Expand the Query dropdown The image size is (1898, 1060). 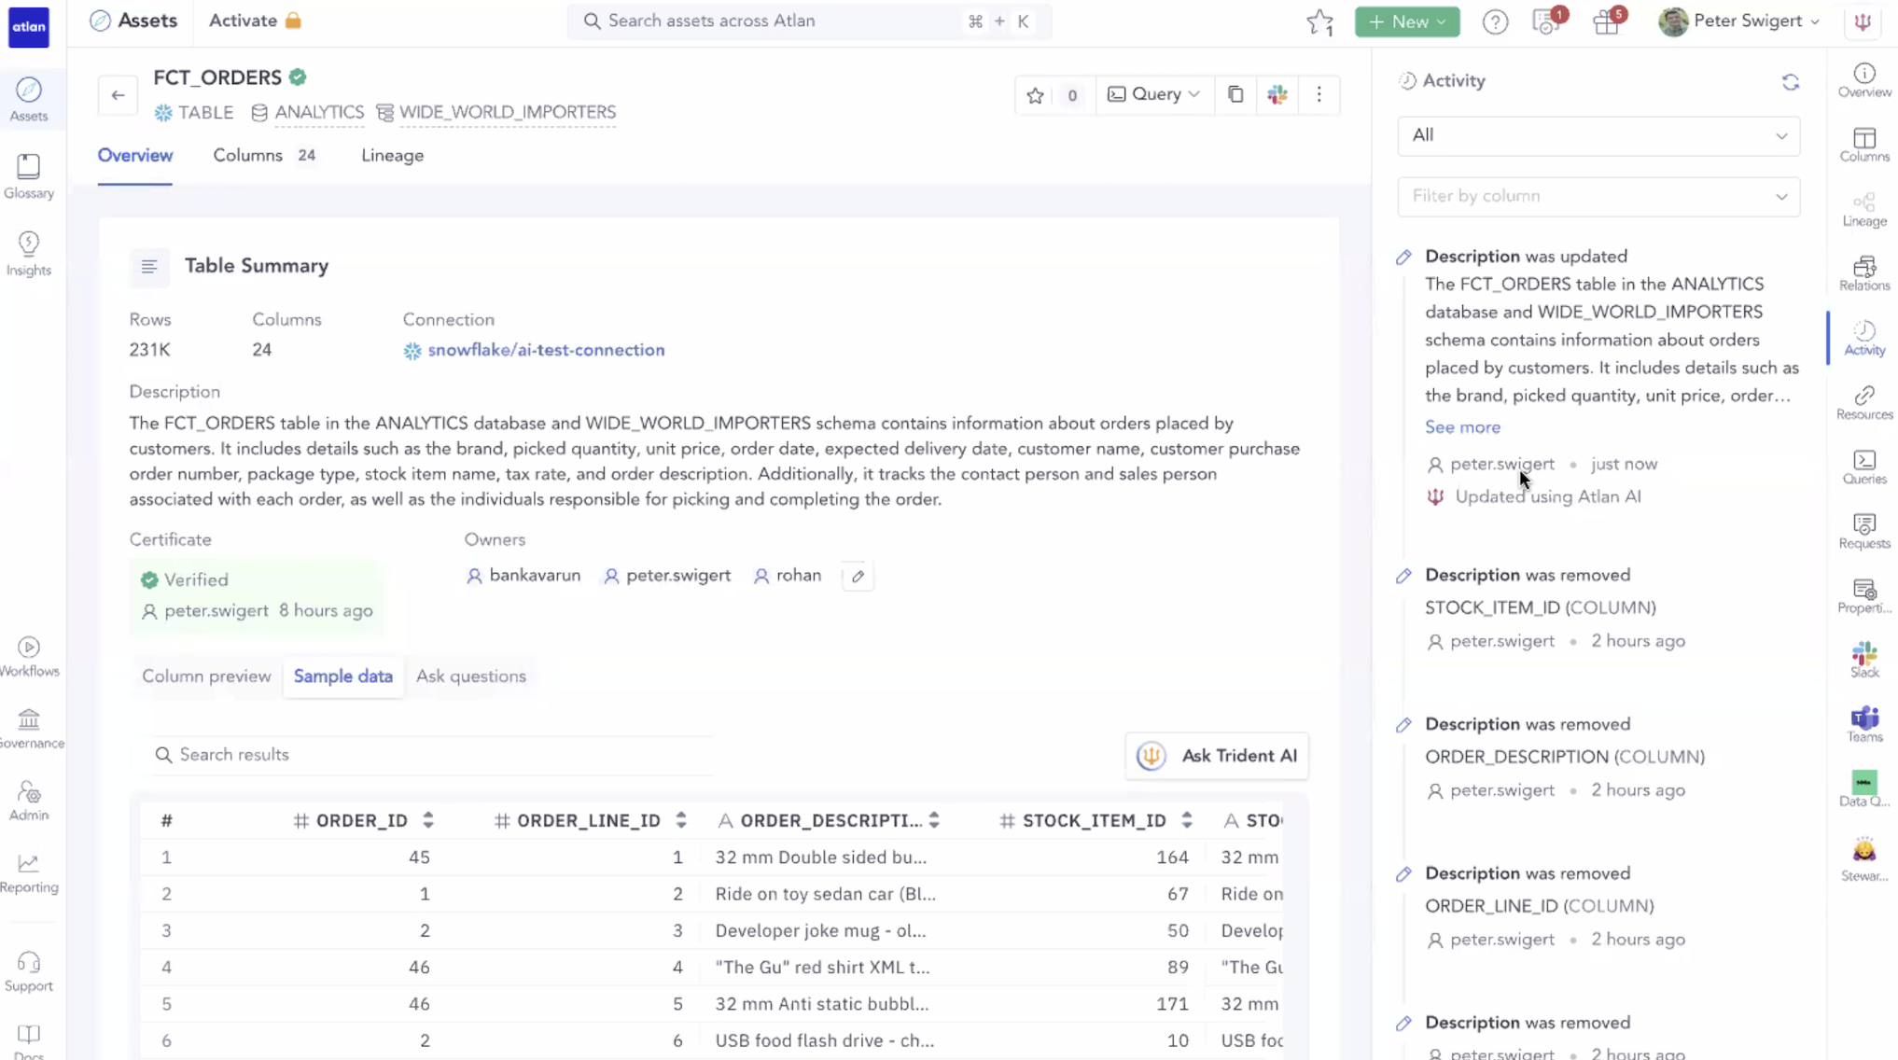tap(1154, 95)
